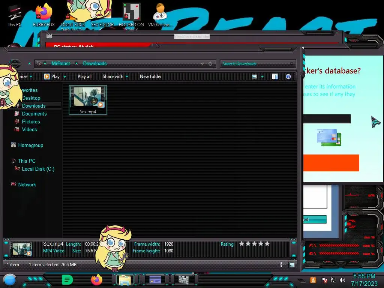
Task: Open the view options dropdown arrow
Action: coord(262,76)
